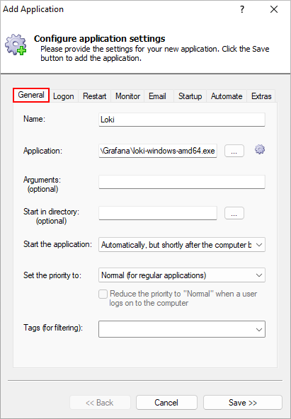Open the Restart tab
This screenshot has height=419, width=291.
click(x=95, y=96)
